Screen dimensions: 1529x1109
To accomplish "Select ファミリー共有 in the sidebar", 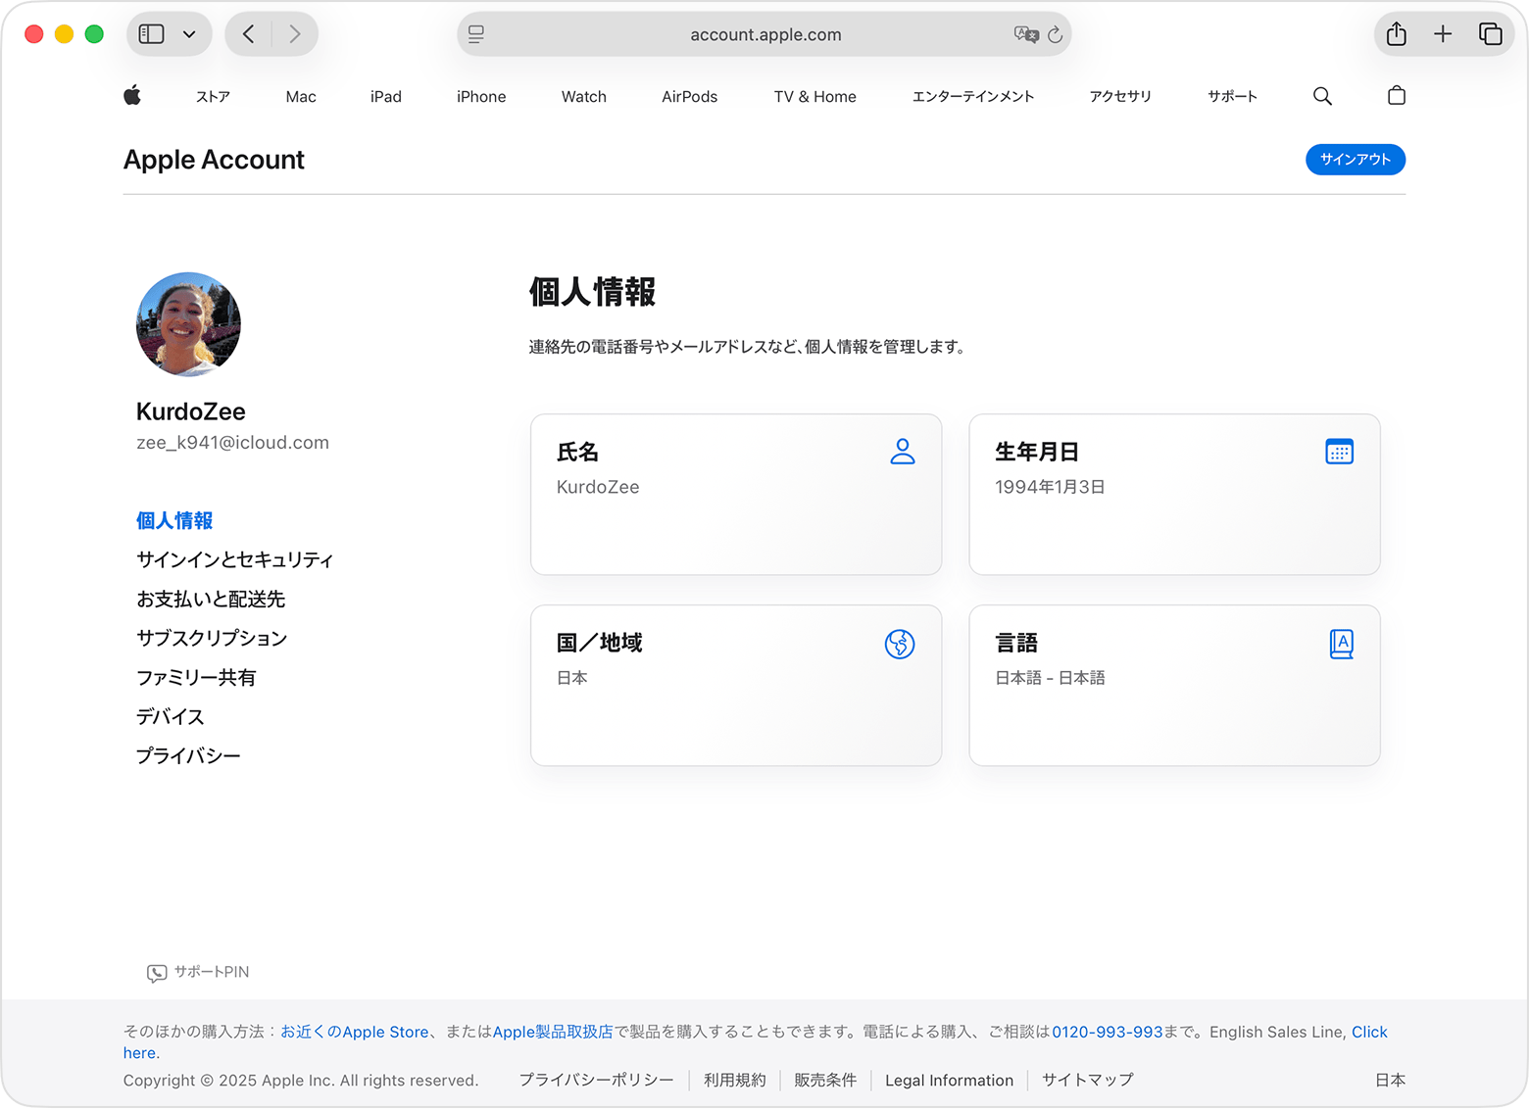I will [196, 677].
